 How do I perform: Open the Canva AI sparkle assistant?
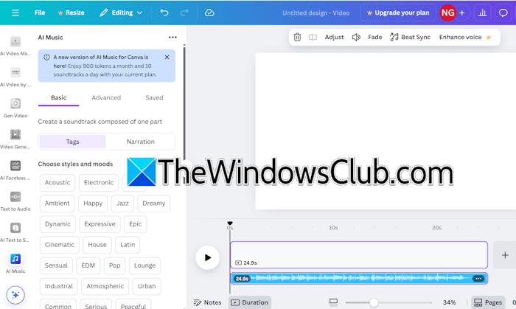tap(15, 295)
